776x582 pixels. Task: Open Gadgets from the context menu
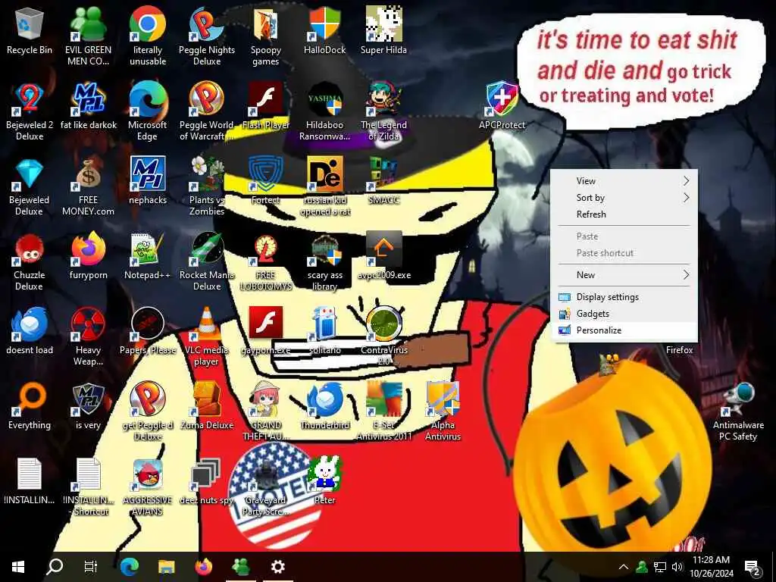click(x=624, y=314)
